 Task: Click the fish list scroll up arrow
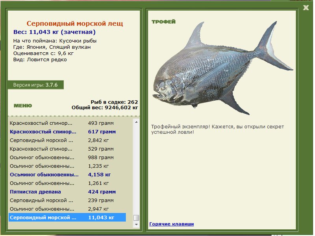point(136,122)
